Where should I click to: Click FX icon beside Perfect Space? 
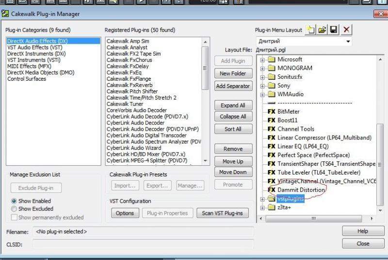coord(272,155)
